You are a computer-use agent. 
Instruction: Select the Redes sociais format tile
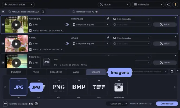pos(119,87)
